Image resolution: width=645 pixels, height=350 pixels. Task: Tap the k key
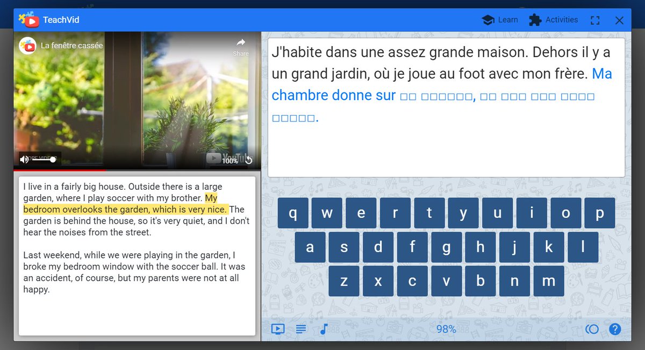549,247
